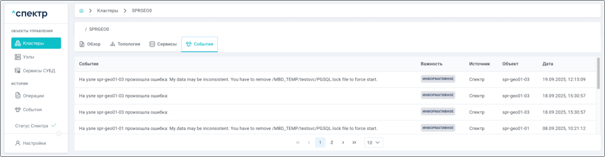
Task: Open Настройки in the sidebar
Action: click(34, 143)
